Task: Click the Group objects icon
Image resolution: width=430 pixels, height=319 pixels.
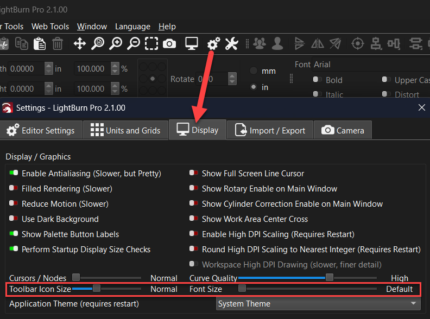Action: click(x=260, y=43)
